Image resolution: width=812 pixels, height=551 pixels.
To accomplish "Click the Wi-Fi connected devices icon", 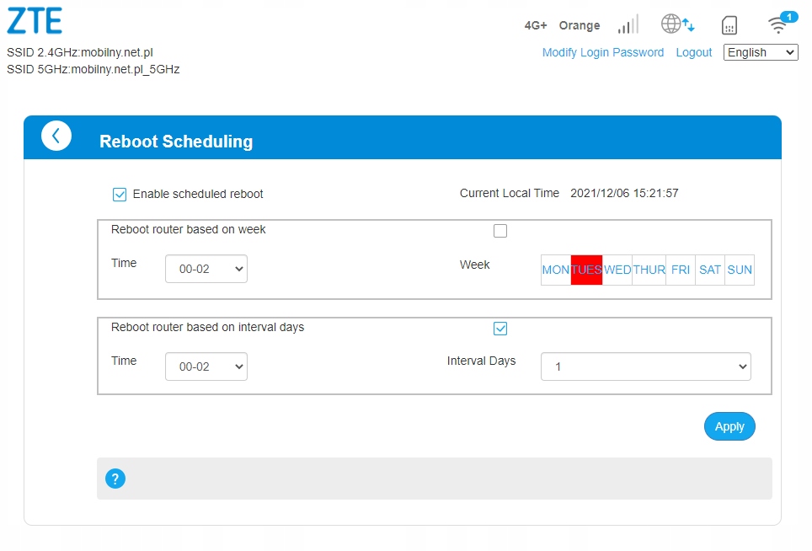I will (x=780, y=24).
